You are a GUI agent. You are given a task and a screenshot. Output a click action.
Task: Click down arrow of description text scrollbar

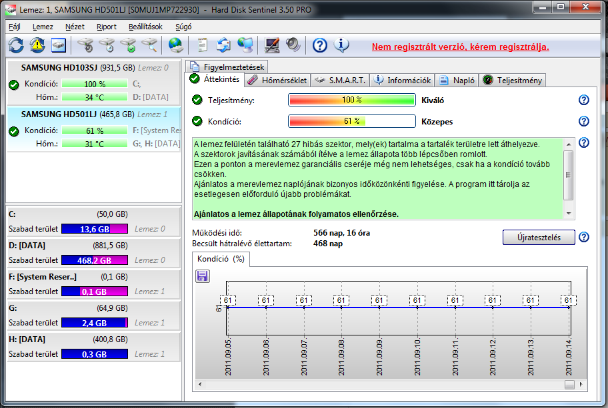[x=568, y=213]
